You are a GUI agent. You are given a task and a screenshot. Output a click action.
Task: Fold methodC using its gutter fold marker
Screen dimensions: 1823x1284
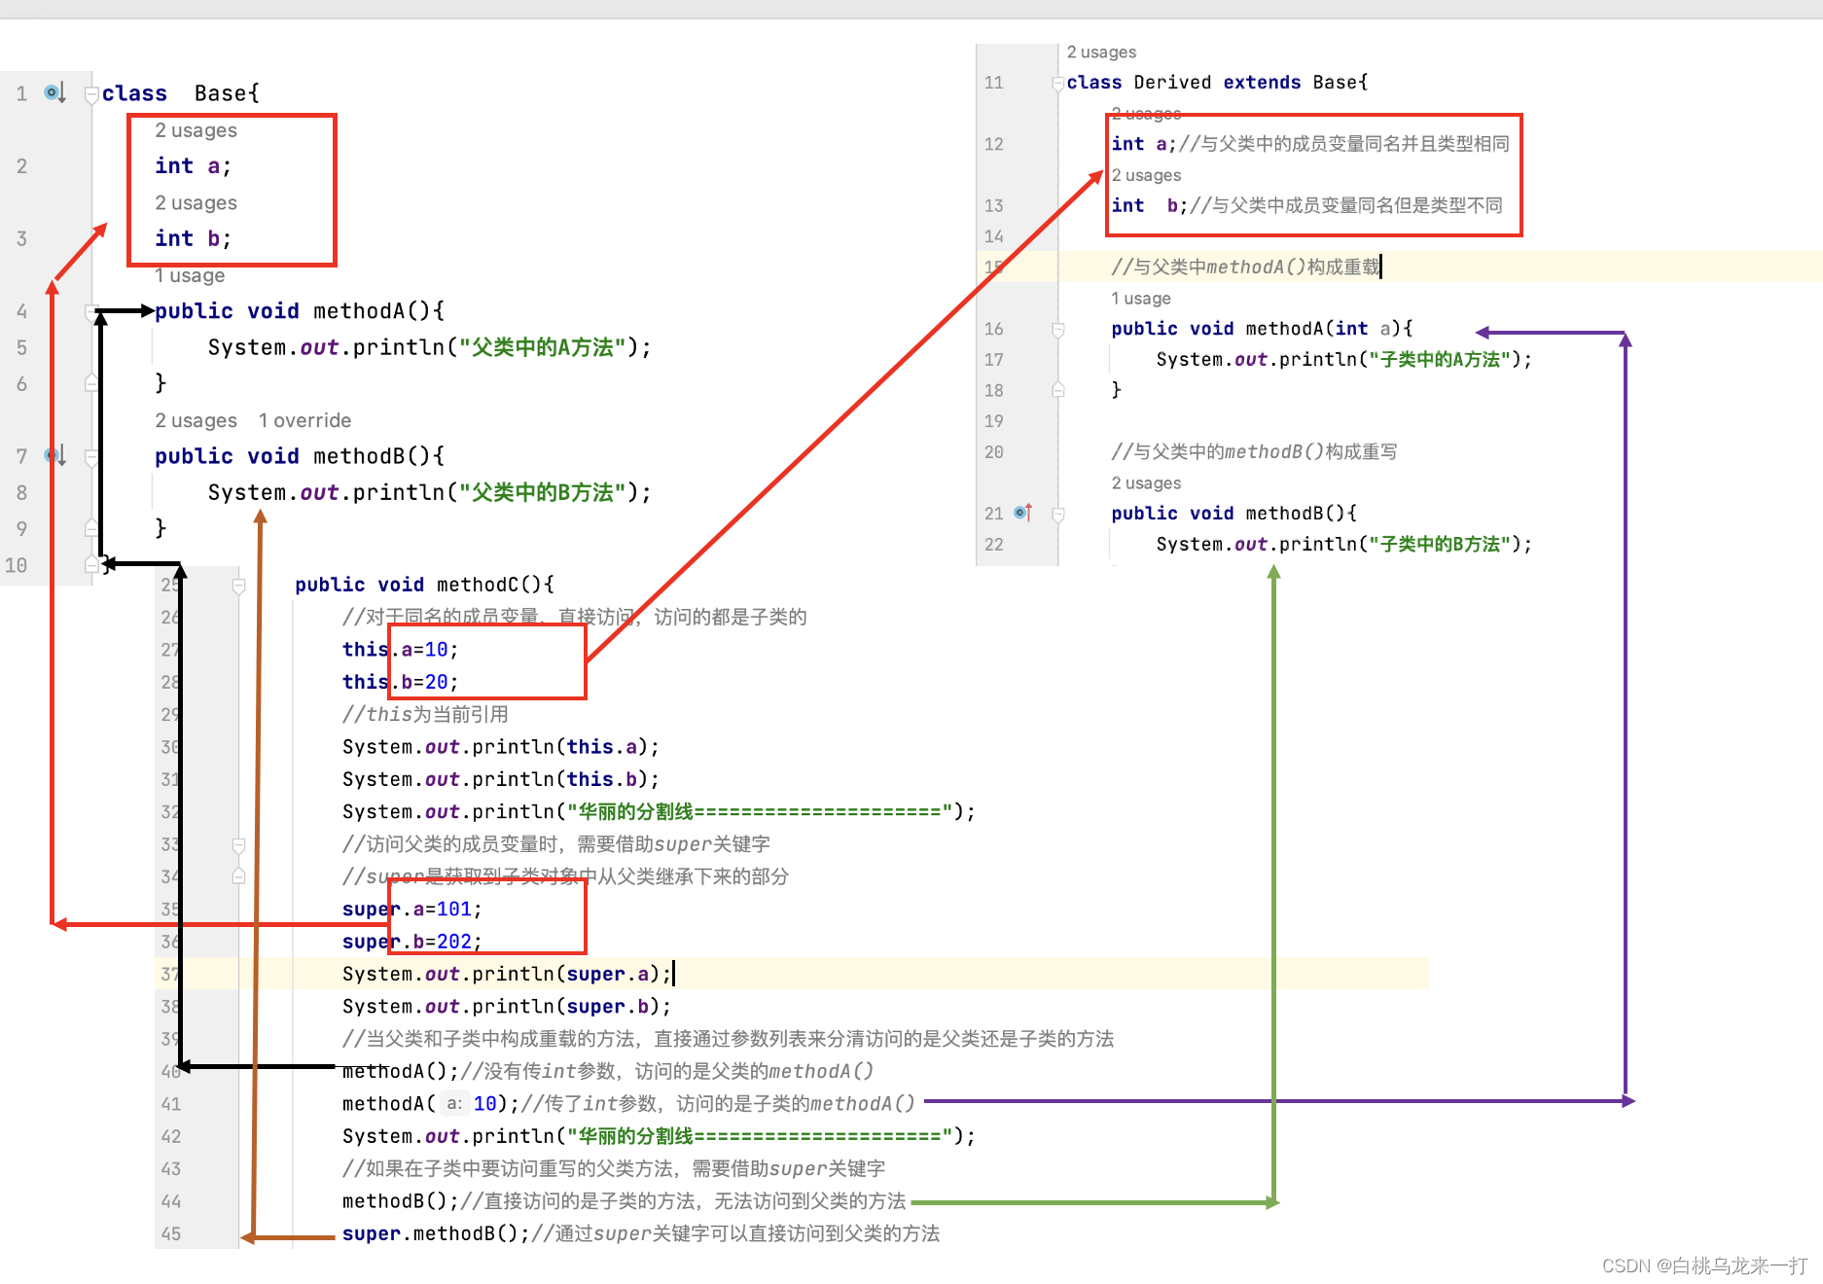click(x=238, y=586)
